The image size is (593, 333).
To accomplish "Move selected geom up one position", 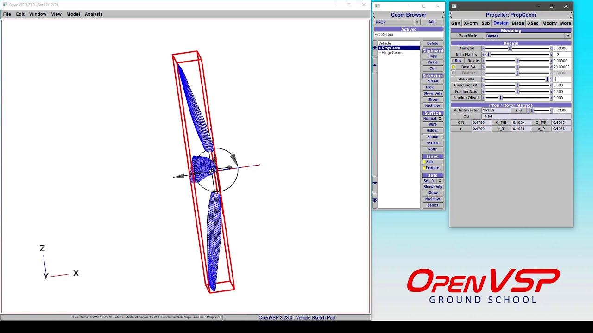I will point(375,66).
